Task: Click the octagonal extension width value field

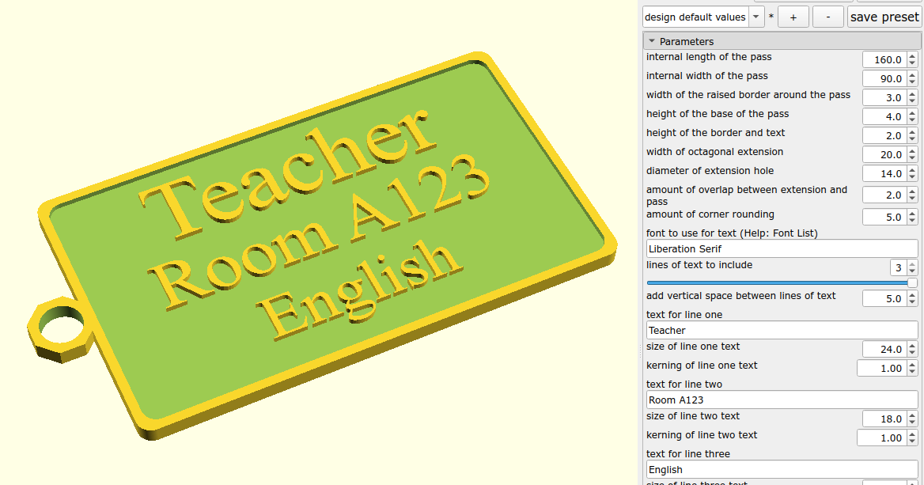Action: coord(884,154)
